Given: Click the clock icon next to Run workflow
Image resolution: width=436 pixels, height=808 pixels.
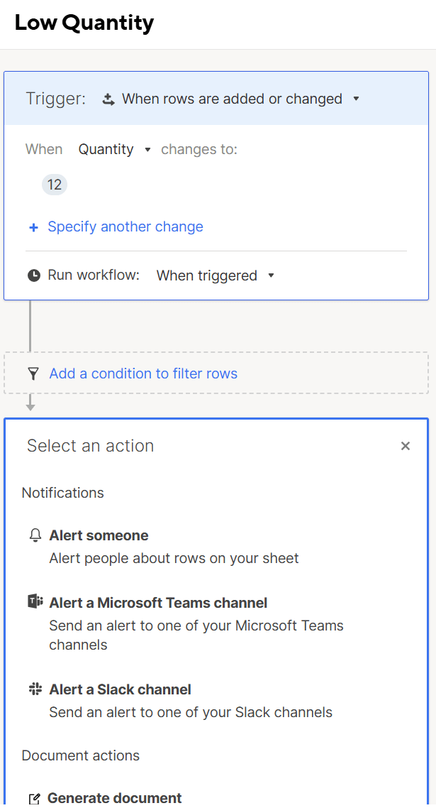Looking at the screenshot, I should pos(33,275).
